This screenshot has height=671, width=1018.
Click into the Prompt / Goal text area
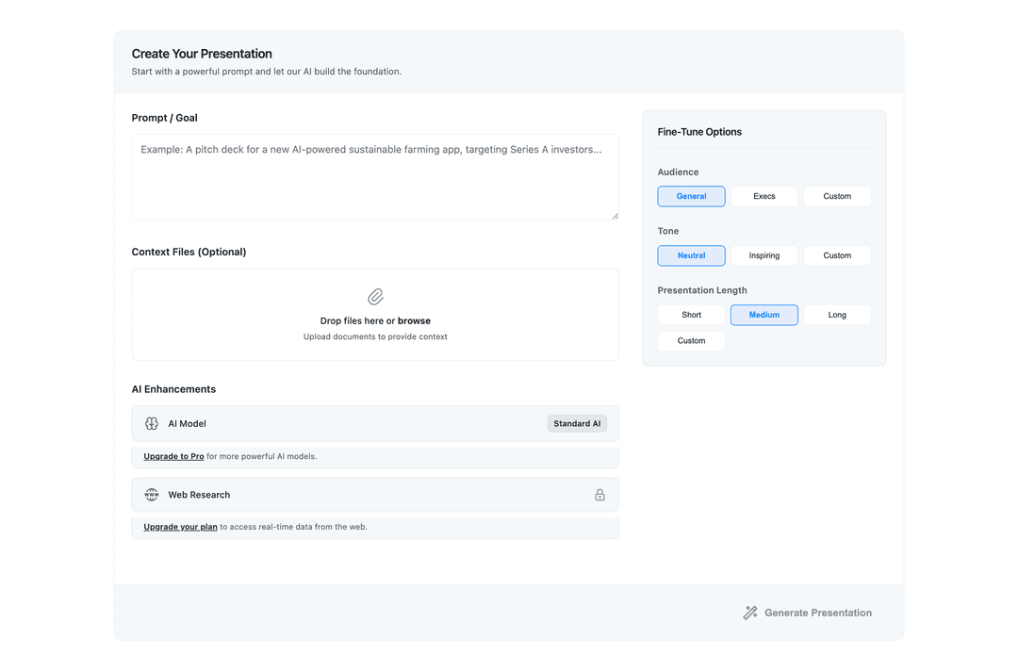click(x=375, y=177)
